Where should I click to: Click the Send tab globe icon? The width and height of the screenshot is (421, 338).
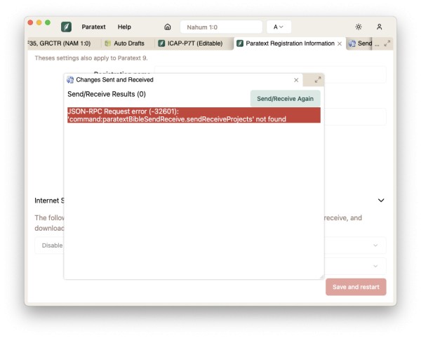tap(352, 43)
